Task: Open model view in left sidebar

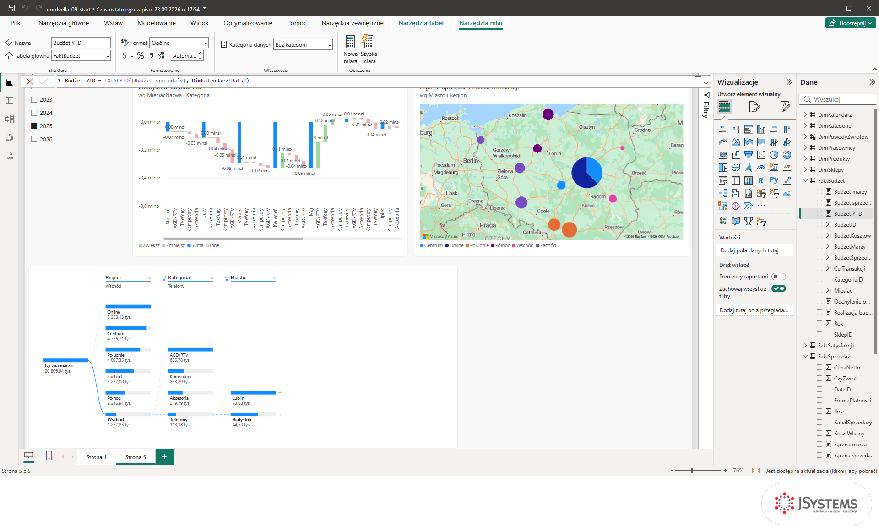Action: pyautogui.click(x=10, y=119)
